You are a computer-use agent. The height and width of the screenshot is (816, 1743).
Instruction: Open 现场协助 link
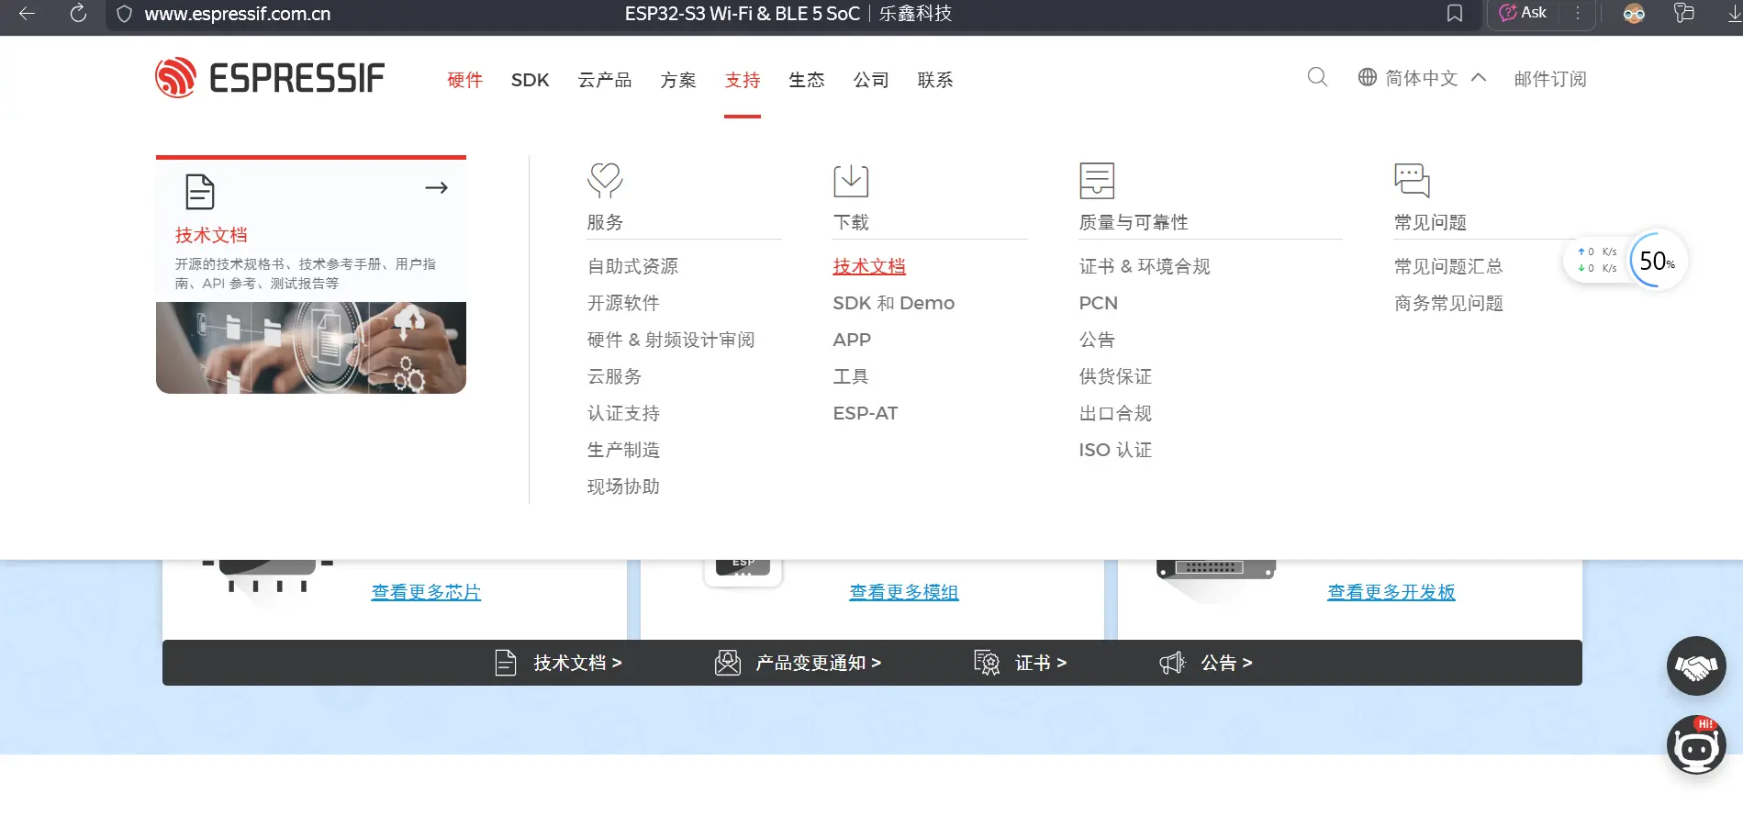623,486
